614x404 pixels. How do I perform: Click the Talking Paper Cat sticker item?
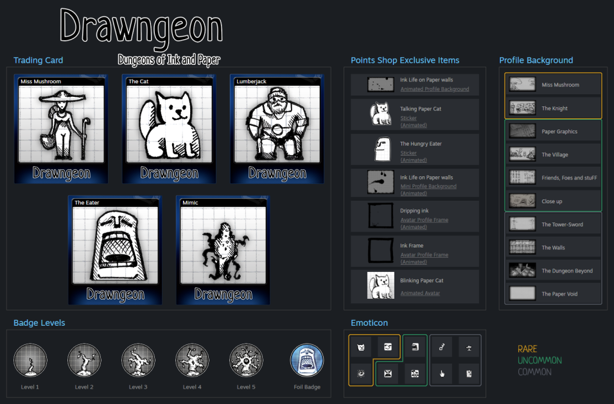[x=415, y=114]
